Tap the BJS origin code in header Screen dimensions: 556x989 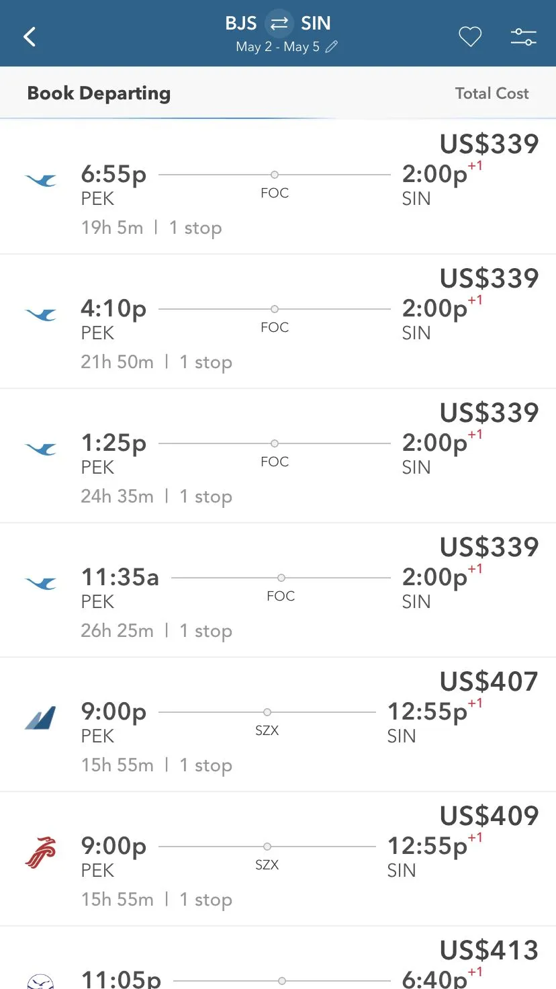241,24
